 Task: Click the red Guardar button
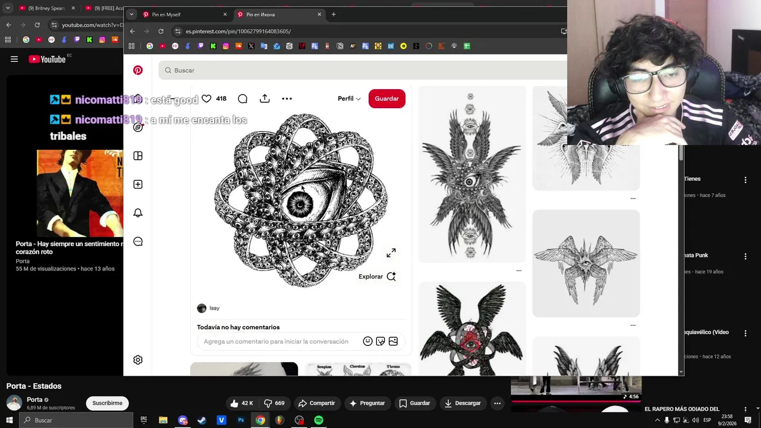point(387,99)
